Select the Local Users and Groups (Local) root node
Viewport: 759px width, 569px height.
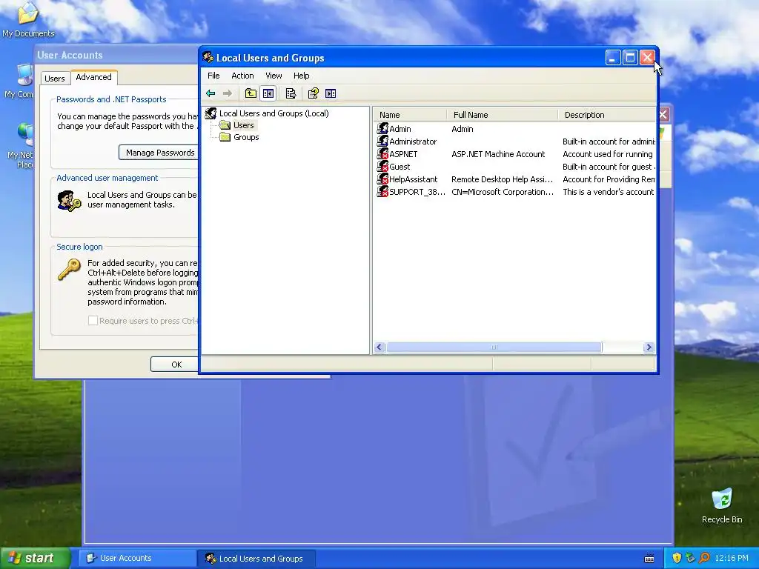pyautogui.click(x=274, y=113)
